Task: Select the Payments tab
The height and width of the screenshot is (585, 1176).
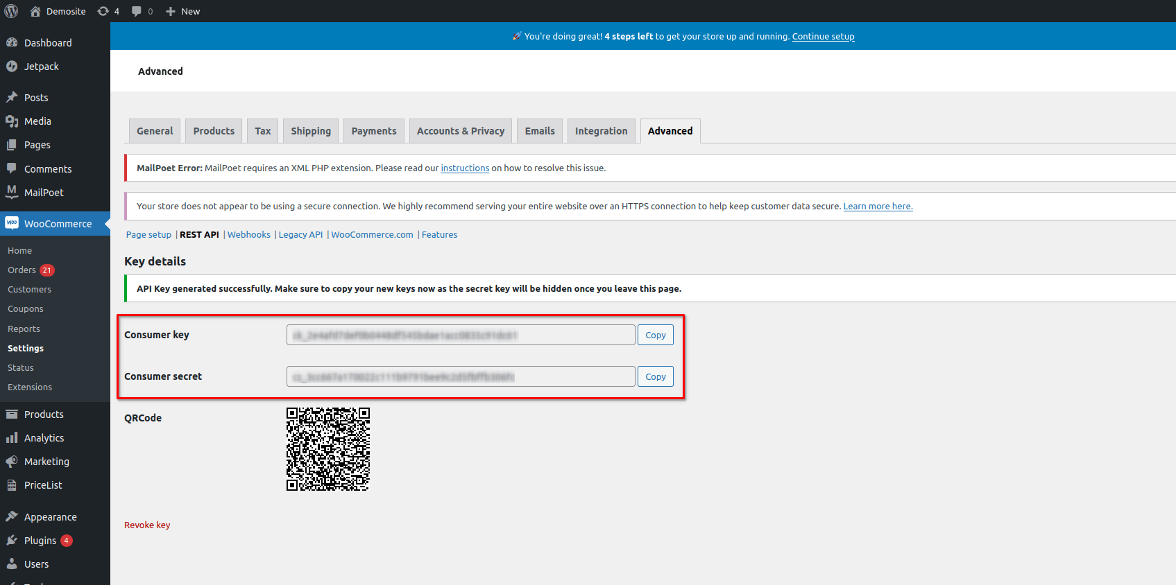Action: [x=374, y=131]
